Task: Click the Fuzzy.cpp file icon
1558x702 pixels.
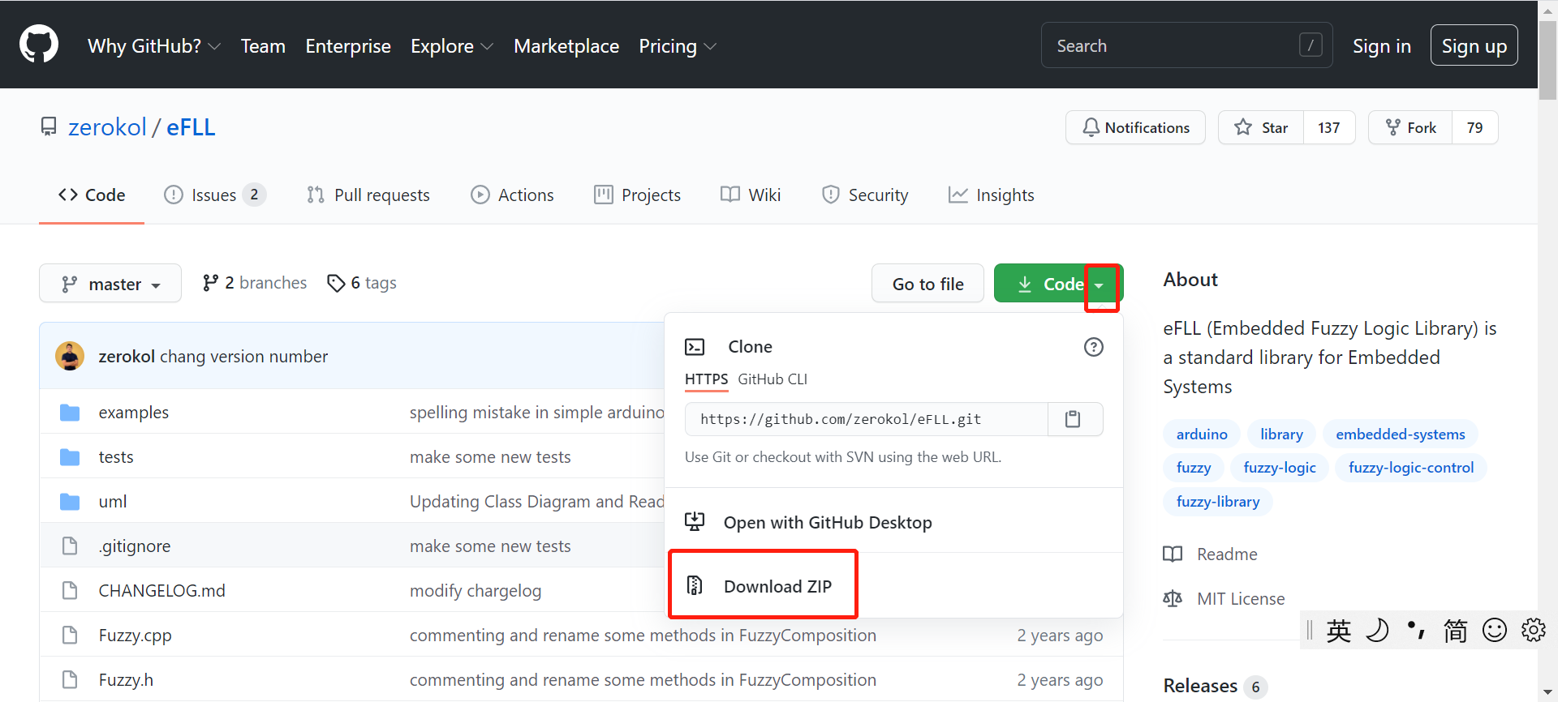Action: coord(70,635)
